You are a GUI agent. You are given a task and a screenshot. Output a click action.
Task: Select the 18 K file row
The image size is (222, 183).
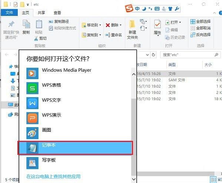click(179, 99)
